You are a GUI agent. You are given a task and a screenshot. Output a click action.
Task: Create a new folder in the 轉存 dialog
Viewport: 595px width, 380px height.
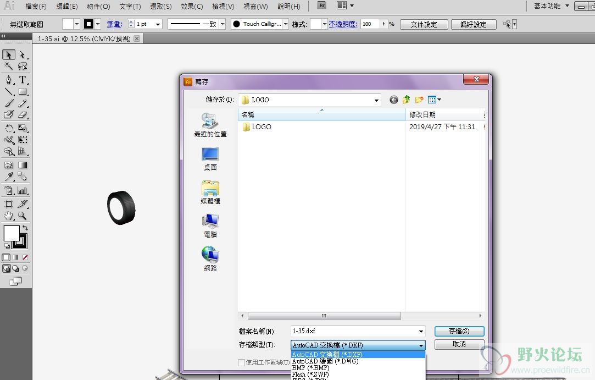point(419,100)
